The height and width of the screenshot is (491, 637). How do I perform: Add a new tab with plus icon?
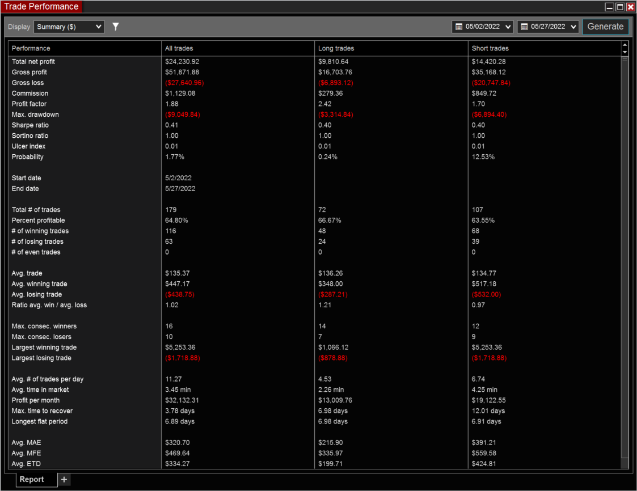coord(64,480)
